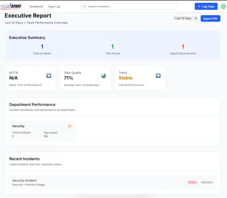227x198 pixels.
Task: Select the This Period summary value
Action: tap(112, 46)
